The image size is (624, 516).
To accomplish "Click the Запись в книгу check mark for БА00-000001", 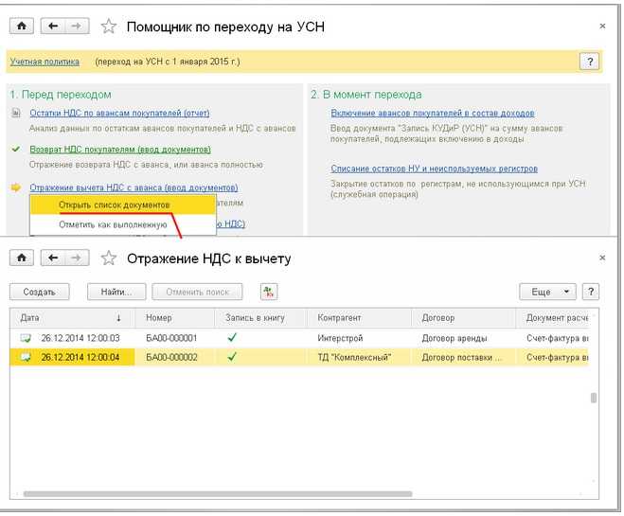I will [x=232, y=338].
